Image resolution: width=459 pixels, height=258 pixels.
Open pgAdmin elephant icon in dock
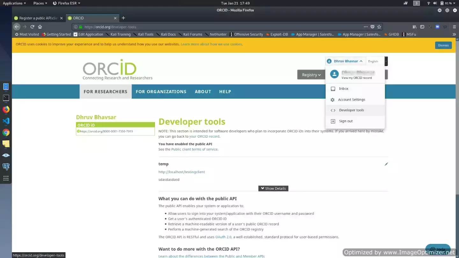click(6, 167)
